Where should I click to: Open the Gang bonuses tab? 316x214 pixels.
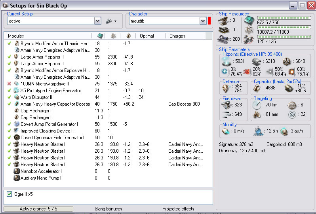point(108,208)
